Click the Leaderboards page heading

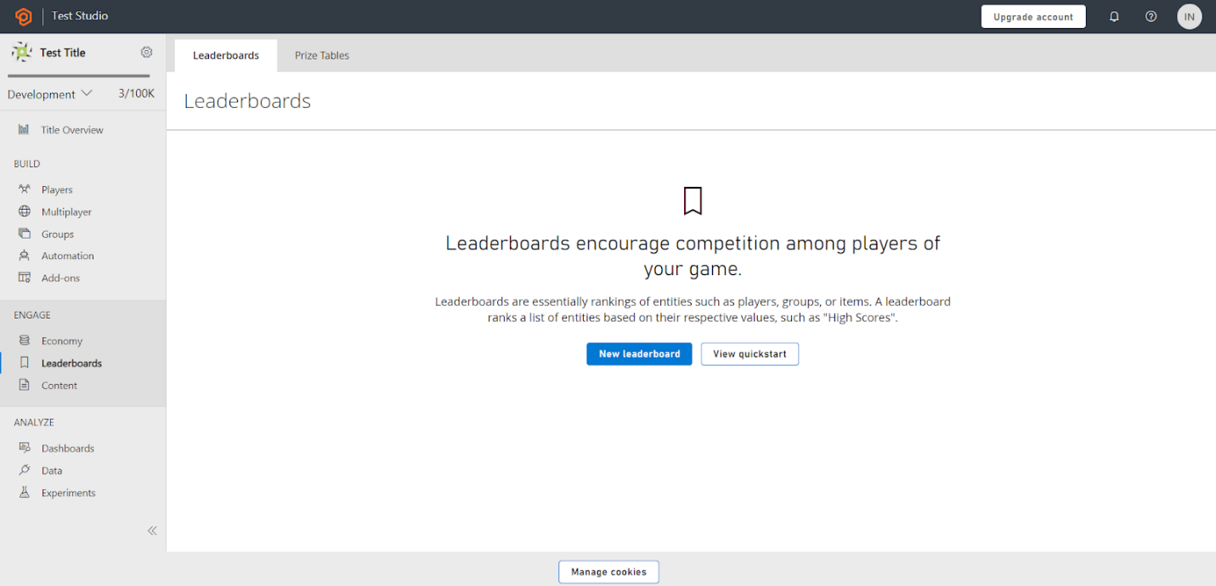point(247,101)
